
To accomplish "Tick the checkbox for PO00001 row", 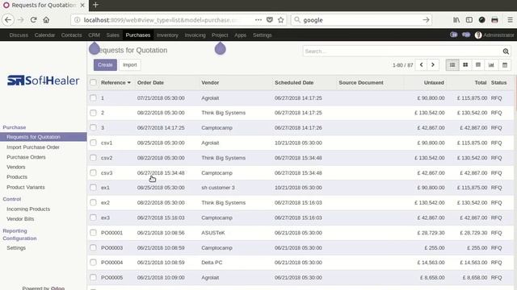I will (94, 233).
